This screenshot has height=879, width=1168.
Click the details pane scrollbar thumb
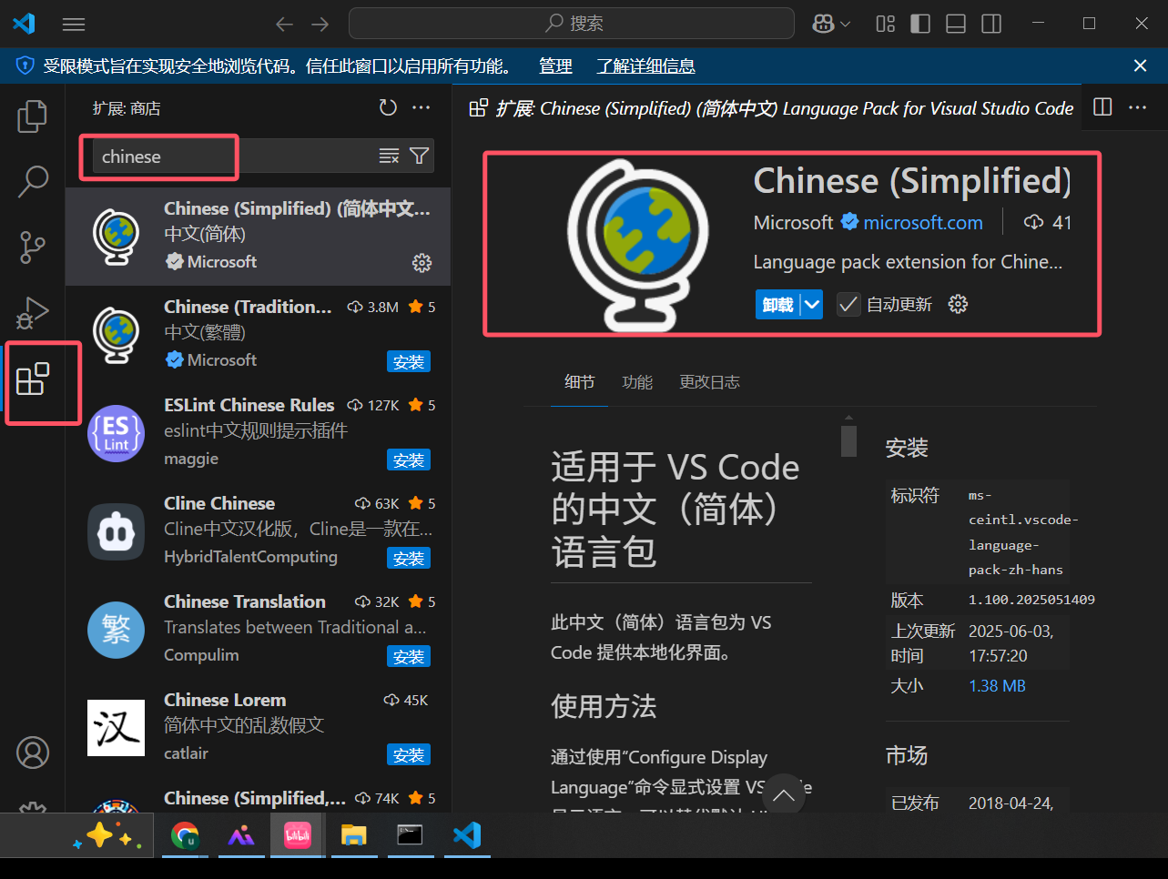pyautogui.click(x=848, y=440)
